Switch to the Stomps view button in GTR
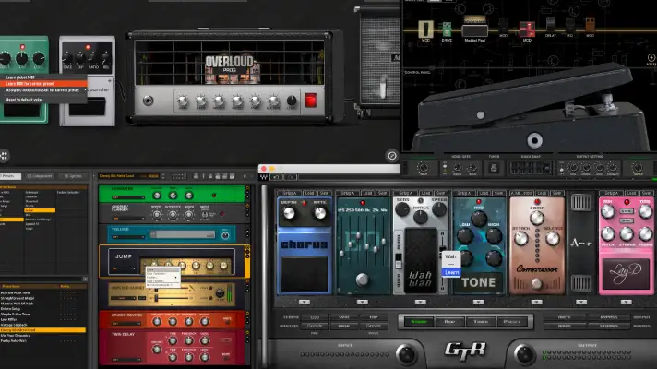The height and width of the screenshot is (369, 657). [x=419, y=321]
